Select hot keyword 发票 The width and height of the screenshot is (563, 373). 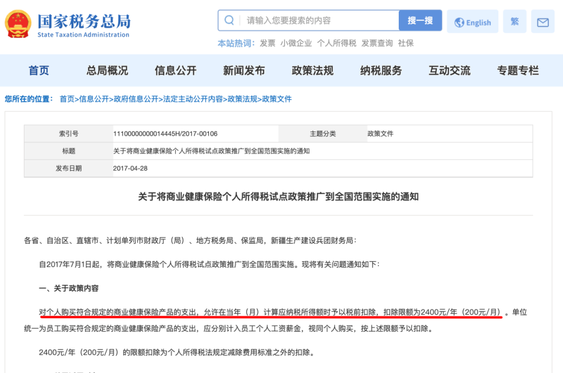point(267,43)
